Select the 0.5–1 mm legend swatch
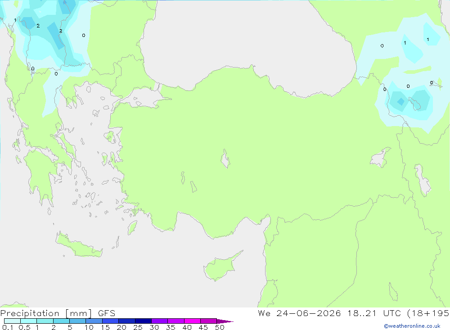The height and width of the screenshot is (330, 450). (x=28, y=321)
